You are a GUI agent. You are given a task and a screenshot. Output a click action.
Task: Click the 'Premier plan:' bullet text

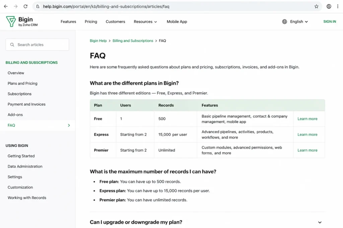(113, 200)
